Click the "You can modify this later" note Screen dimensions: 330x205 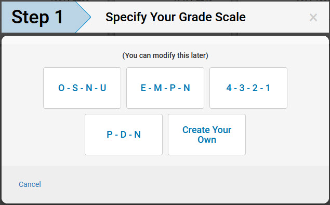pos(165,55)
